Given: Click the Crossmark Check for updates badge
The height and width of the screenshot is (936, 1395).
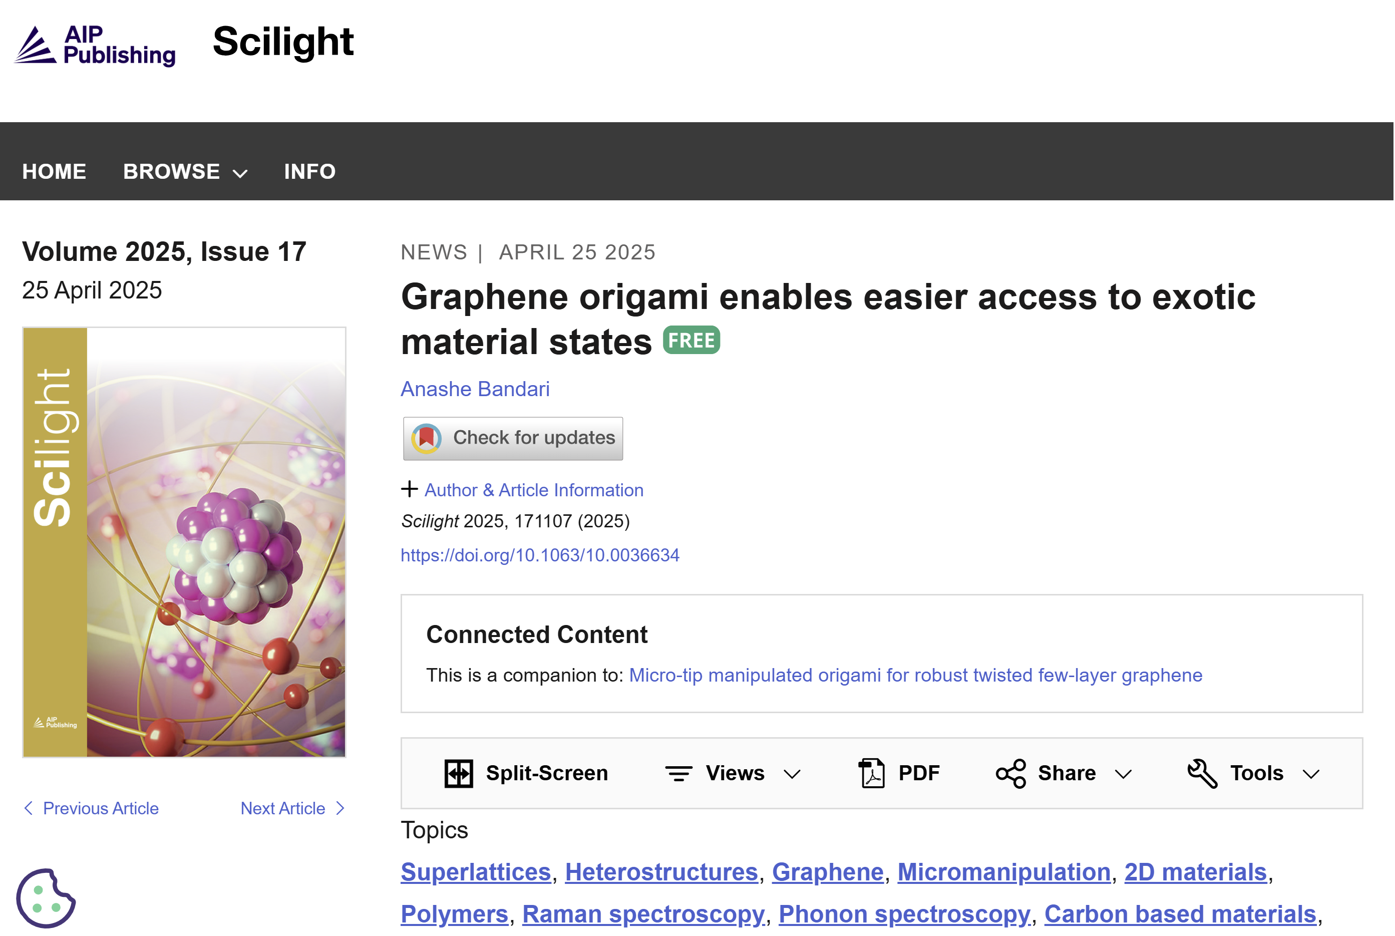Looking at the screenshot, I should tap(513, 438).
